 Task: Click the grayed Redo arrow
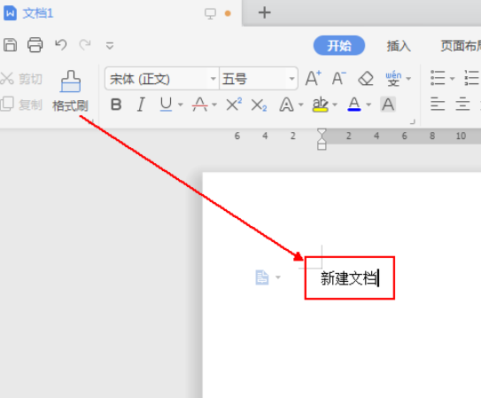tap(85, 45)
